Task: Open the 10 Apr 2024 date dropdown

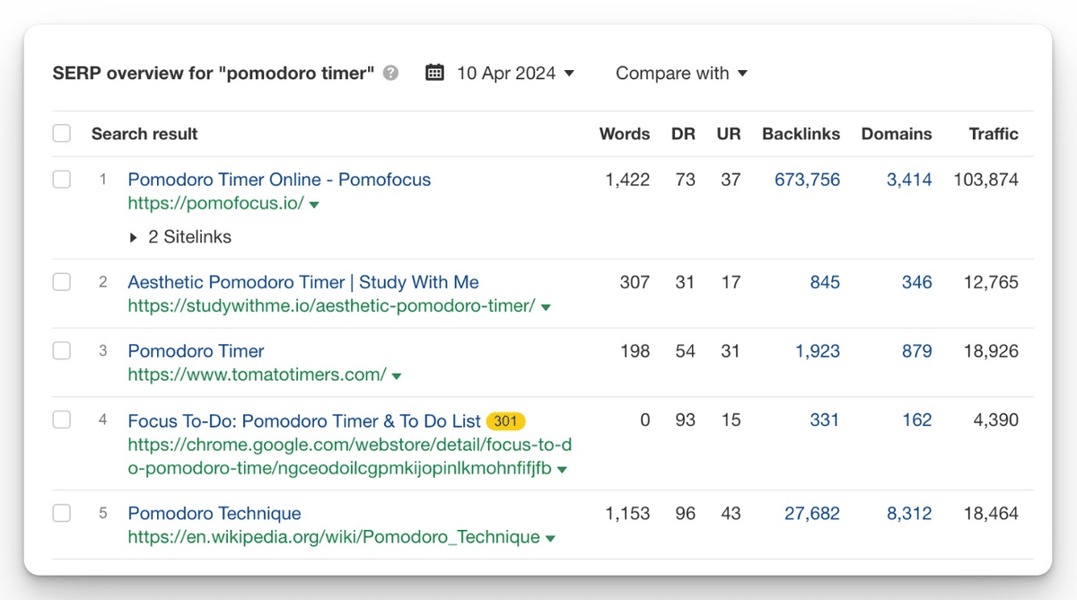Action: coord(515,74)
